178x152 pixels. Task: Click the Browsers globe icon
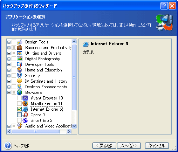click(x=20, y=92)
